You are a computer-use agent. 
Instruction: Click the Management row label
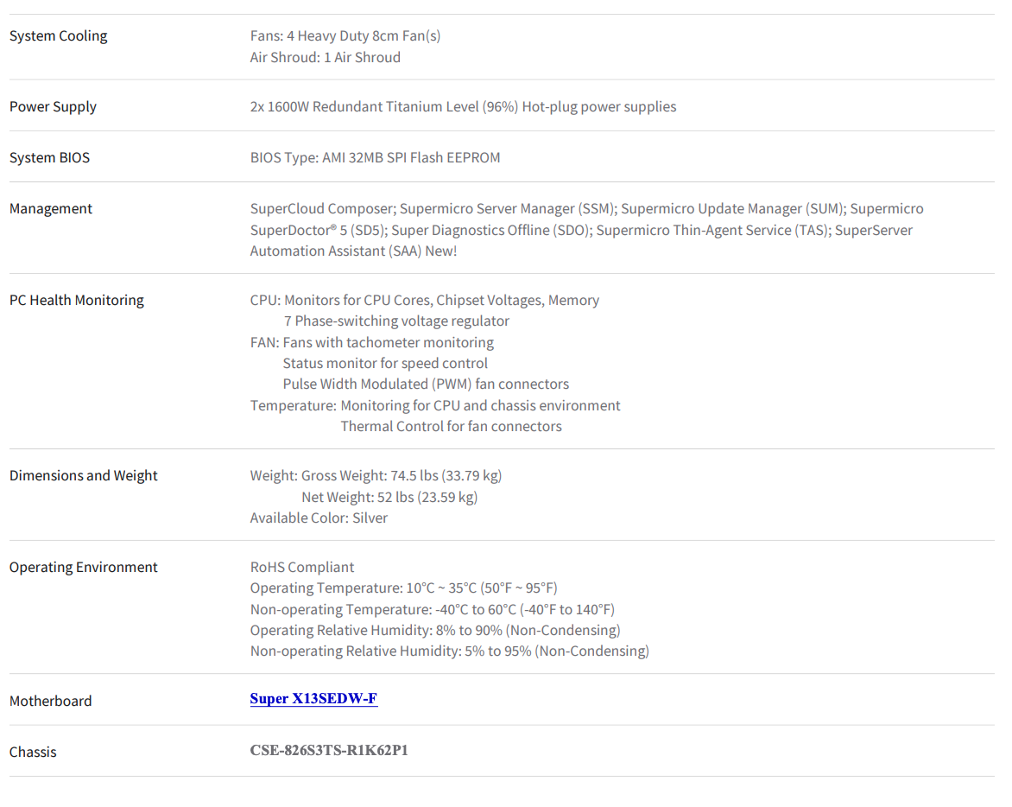point(50,208)
